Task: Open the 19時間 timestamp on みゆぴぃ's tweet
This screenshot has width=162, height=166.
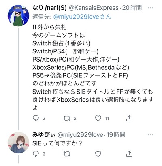Action: click(116, 135)
